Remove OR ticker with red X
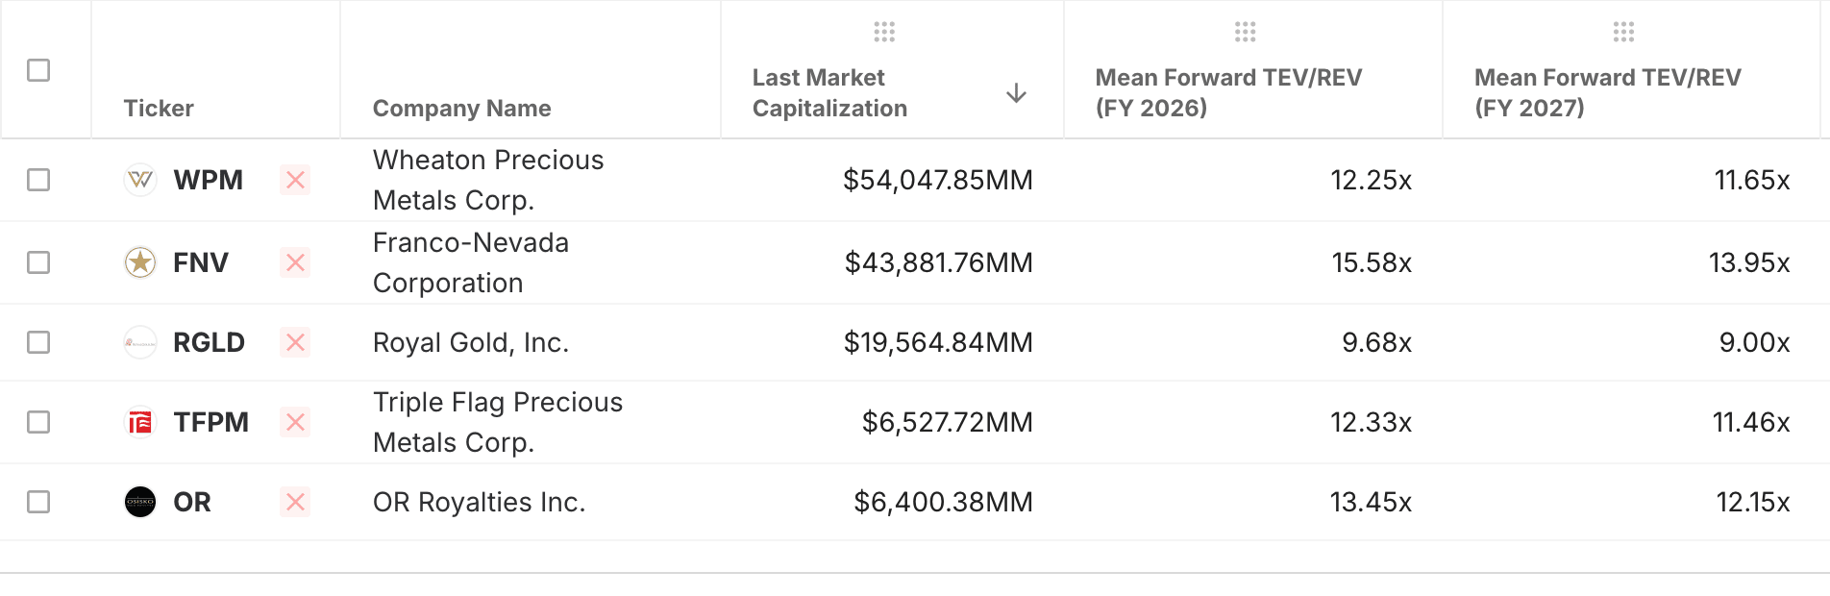 (x=295, y=502)
